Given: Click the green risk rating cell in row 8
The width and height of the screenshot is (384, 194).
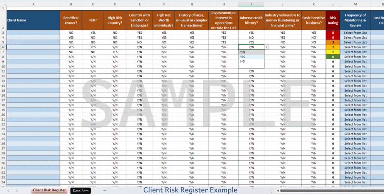Looking at the screenshot, I should tap(333, 57).
